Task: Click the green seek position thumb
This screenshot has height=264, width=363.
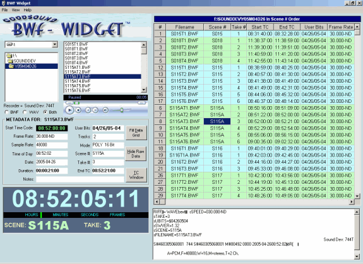Action: pos(77,103)
